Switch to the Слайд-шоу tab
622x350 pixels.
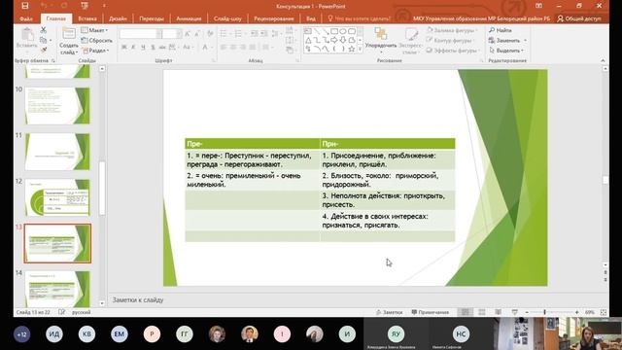coord(227,18)
